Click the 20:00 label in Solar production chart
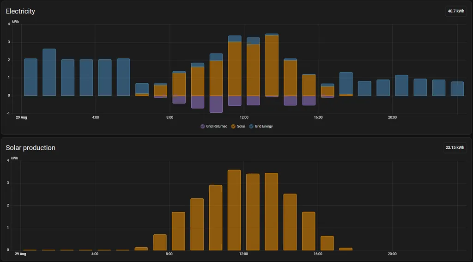The height and width of the screenshot is (262, 473). click(392, 254)
